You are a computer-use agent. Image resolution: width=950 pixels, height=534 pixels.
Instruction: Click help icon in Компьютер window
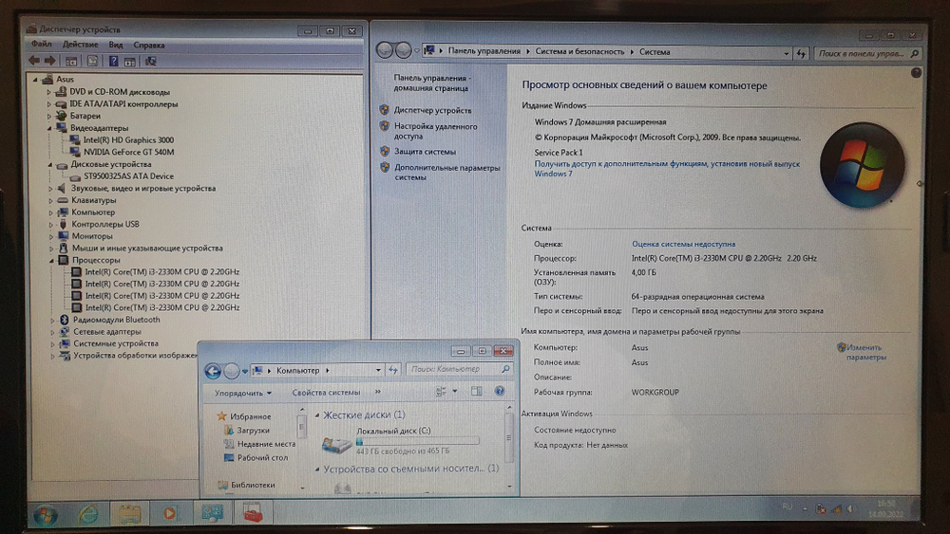click(500, 391)
